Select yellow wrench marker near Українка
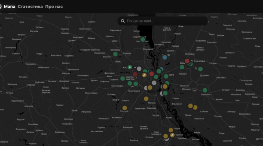Image resolution: width=263 pixels, height=146 pixels. click(172, 135)
